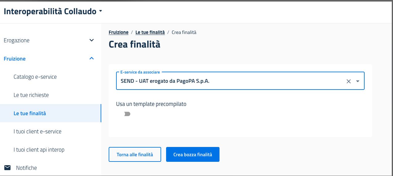The width and height of the screenshot is (393, 176).
Task: Toggle the 'Usa un template precompilato' switch
Action: click(127, 114)
